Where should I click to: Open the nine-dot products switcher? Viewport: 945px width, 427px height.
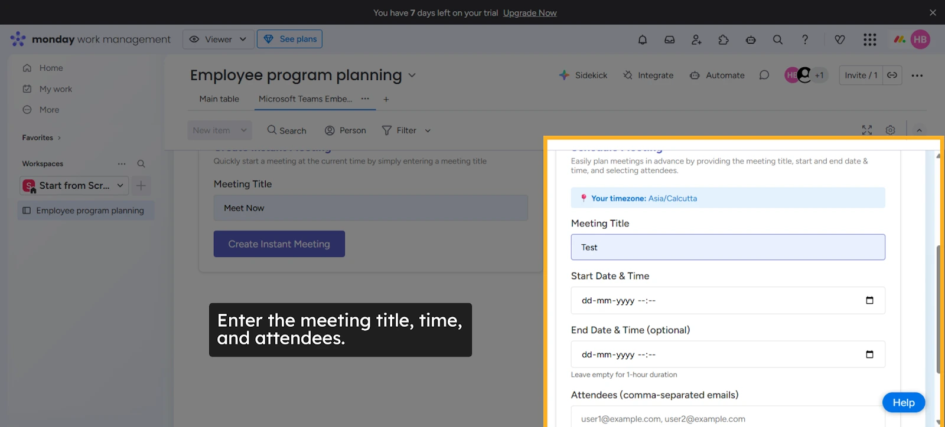coord(869,40)
